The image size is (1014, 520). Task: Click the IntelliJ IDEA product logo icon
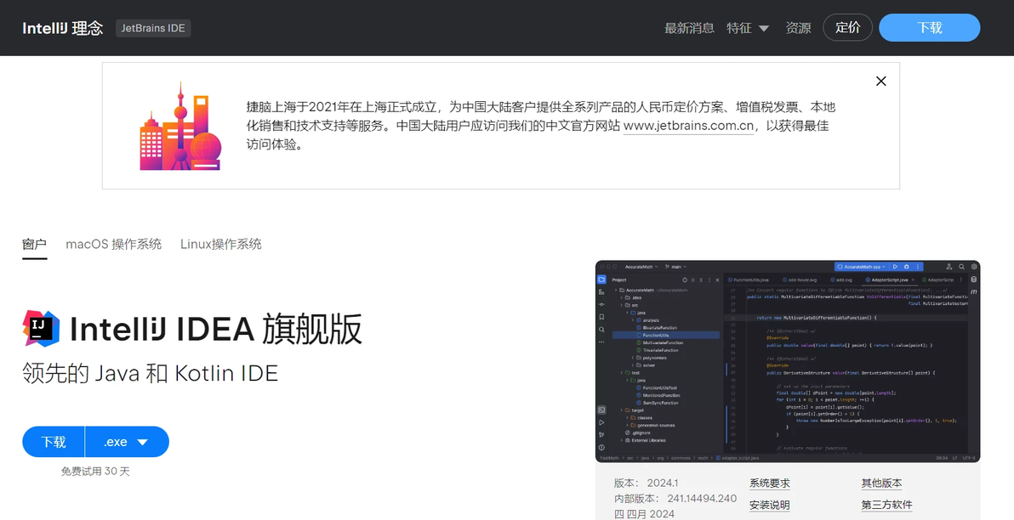pyautogui.click(x=42, y=328)
